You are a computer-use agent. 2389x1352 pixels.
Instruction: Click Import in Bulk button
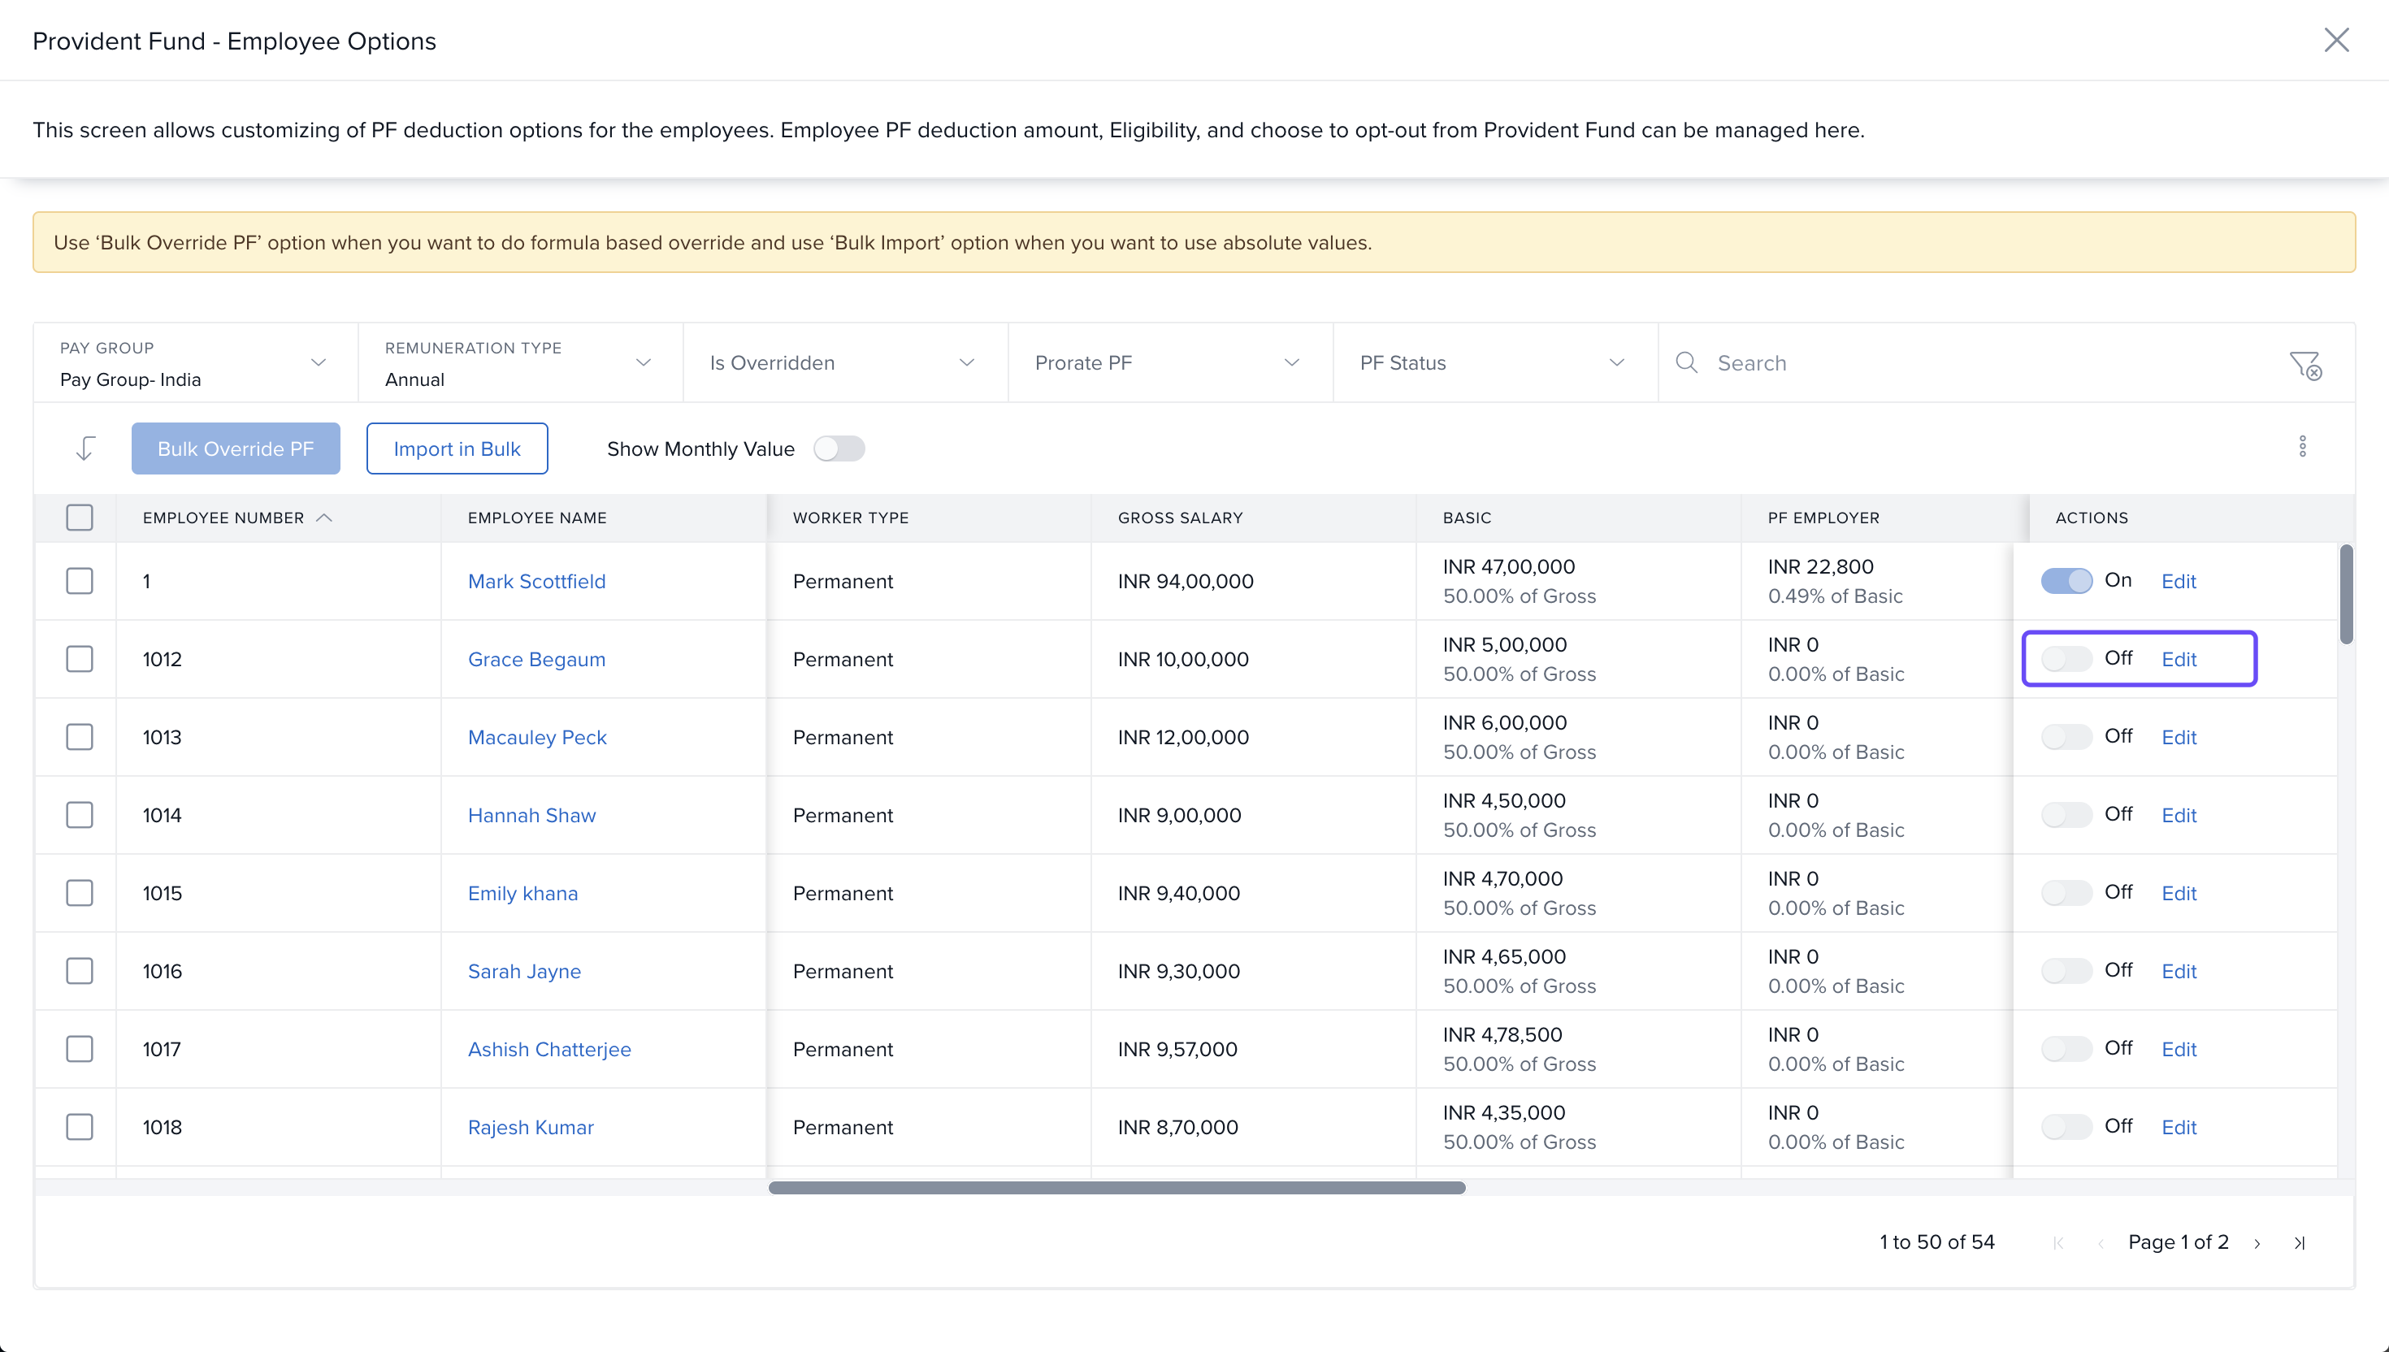point(457,448)
